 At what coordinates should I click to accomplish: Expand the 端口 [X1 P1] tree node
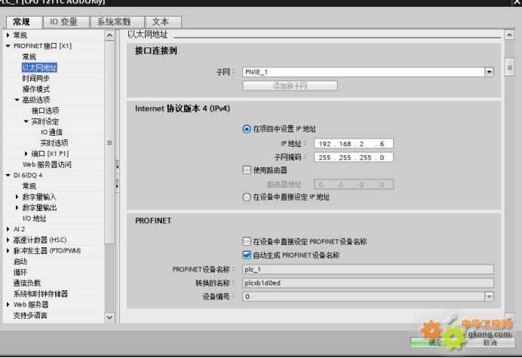pyautogui.click(x=26, y=154)
